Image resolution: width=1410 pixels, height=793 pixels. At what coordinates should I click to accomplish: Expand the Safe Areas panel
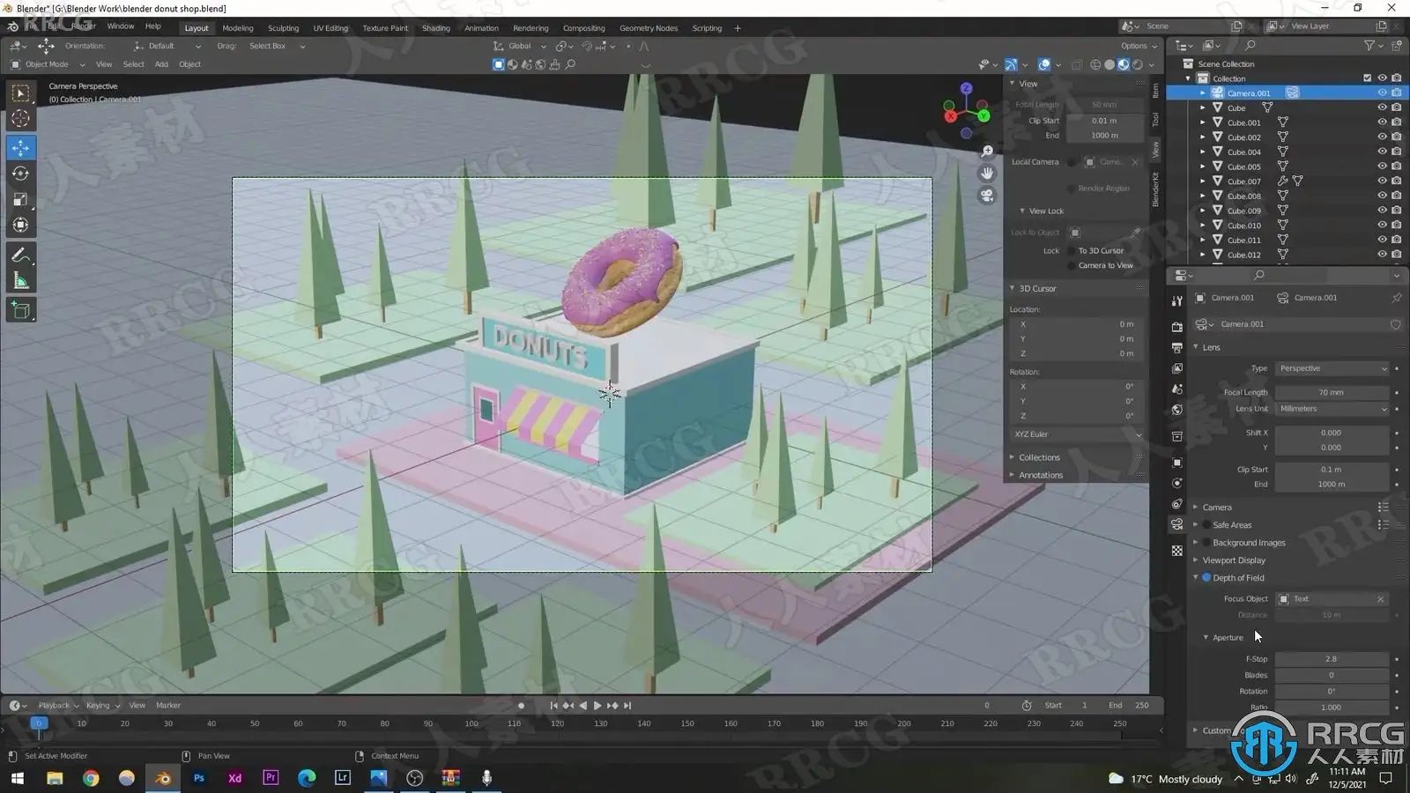[x=1196, y=525]
